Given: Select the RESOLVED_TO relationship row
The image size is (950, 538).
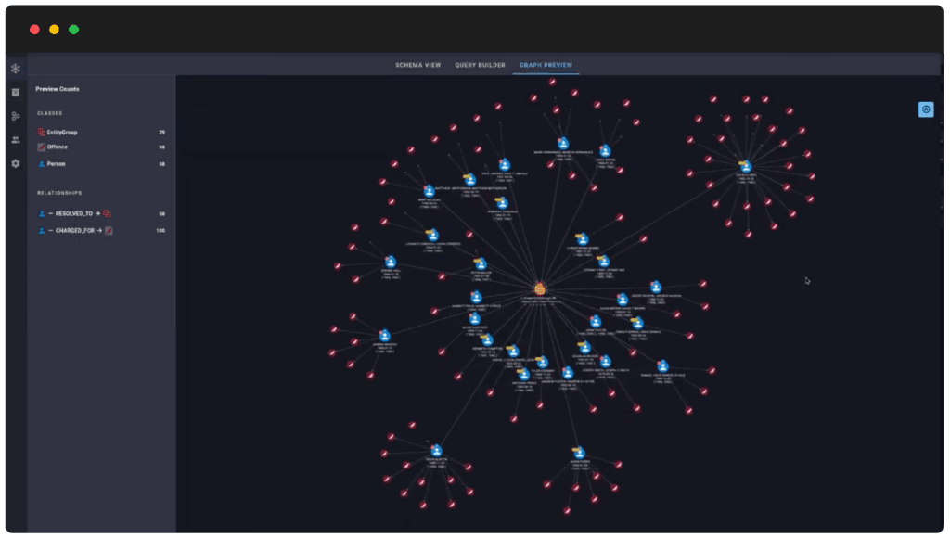Looking at the screenshot, I should point(101,214).
